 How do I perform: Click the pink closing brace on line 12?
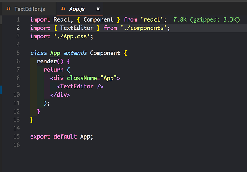coord(38,112)
